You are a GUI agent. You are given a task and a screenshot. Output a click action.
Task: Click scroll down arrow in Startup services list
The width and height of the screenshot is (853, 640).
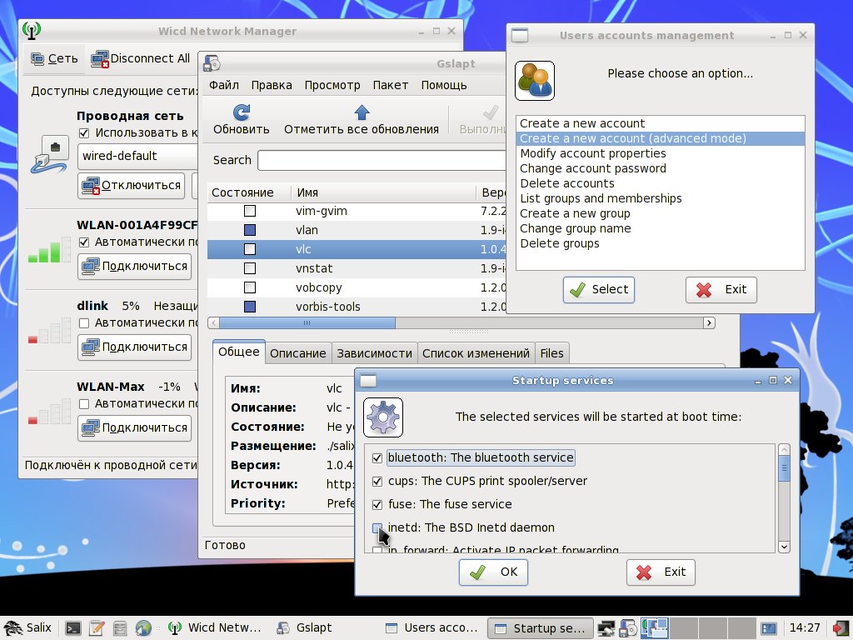coord(784,547)
